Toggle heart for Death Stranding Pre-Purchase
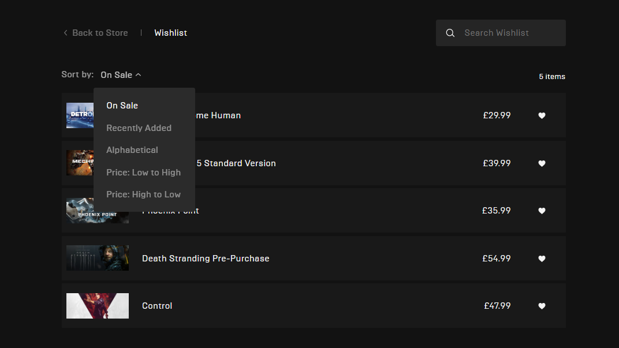The height and width of the screenshot is (348, 619). pos(542,259)
